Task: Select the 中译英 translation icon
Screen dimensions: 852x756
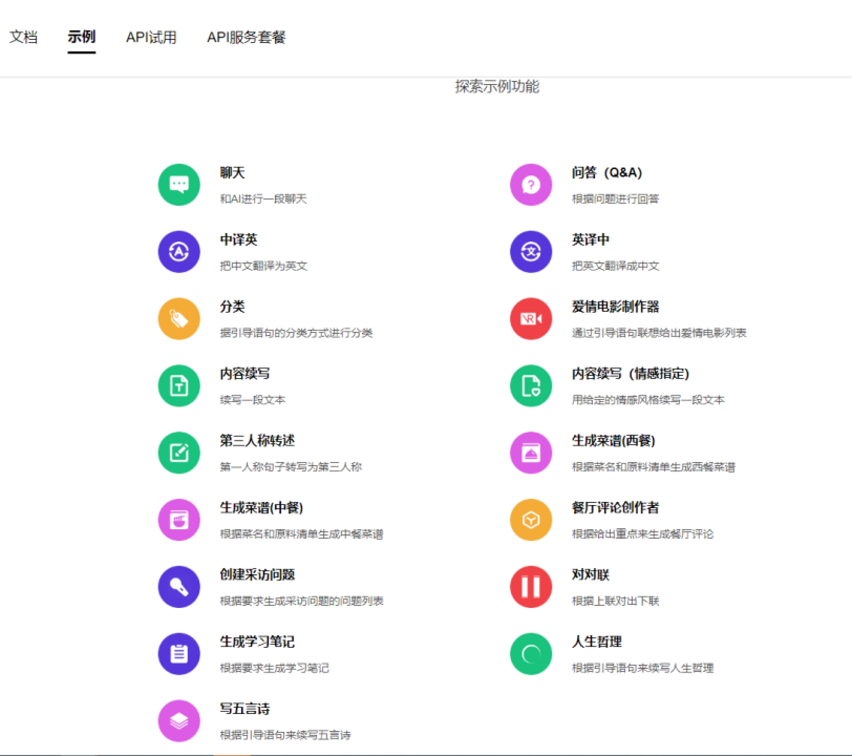Action: tap(179, 251)
